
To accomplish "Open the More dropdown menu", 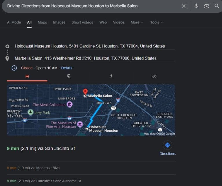I will click(137, 22).
